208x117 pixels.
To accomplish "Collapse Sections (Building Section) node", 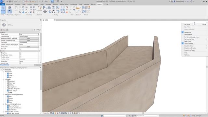I will pyautogui.click(x=3, y=104).
